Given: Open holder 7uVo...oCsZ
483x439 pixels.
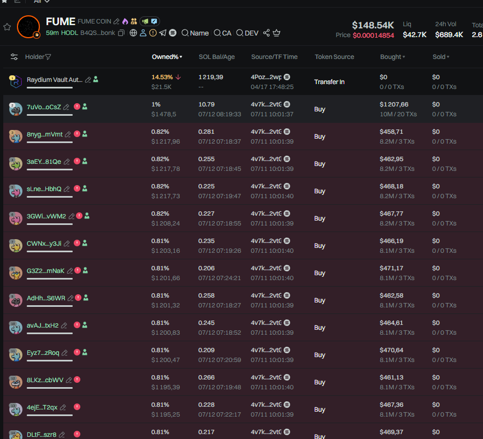Looking at the screenshot, I should 44,107.
